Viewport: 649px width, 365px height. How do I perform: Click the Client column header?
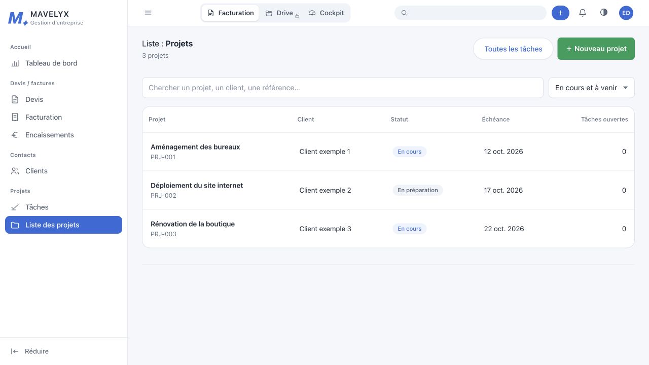306,120
